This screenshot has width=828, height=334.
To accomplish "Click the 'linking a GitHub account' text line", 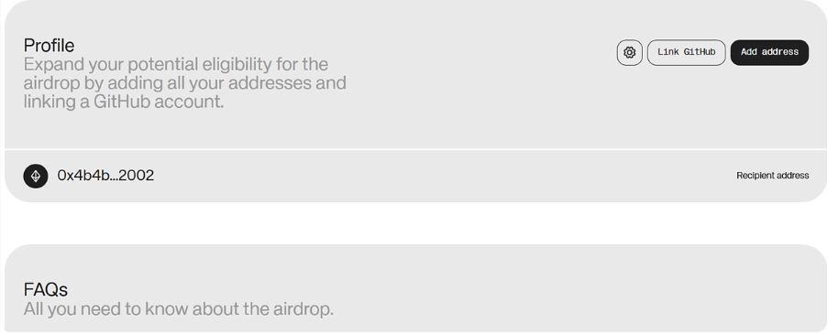I will click(x=124, y=102).
